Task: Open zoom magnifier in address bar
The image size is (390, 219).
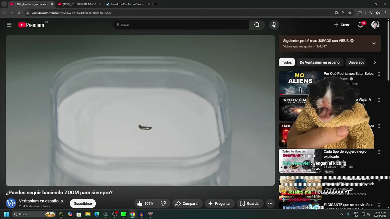Action: point(343,13)
